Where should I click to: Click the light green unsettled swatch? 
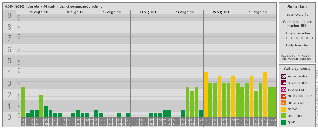click(283, 116)
